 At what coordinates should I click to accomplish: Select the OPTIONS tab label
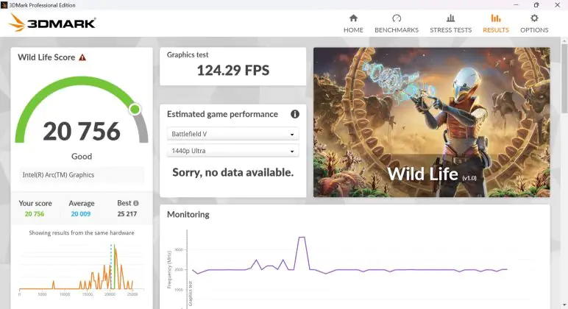coord(534,30)
